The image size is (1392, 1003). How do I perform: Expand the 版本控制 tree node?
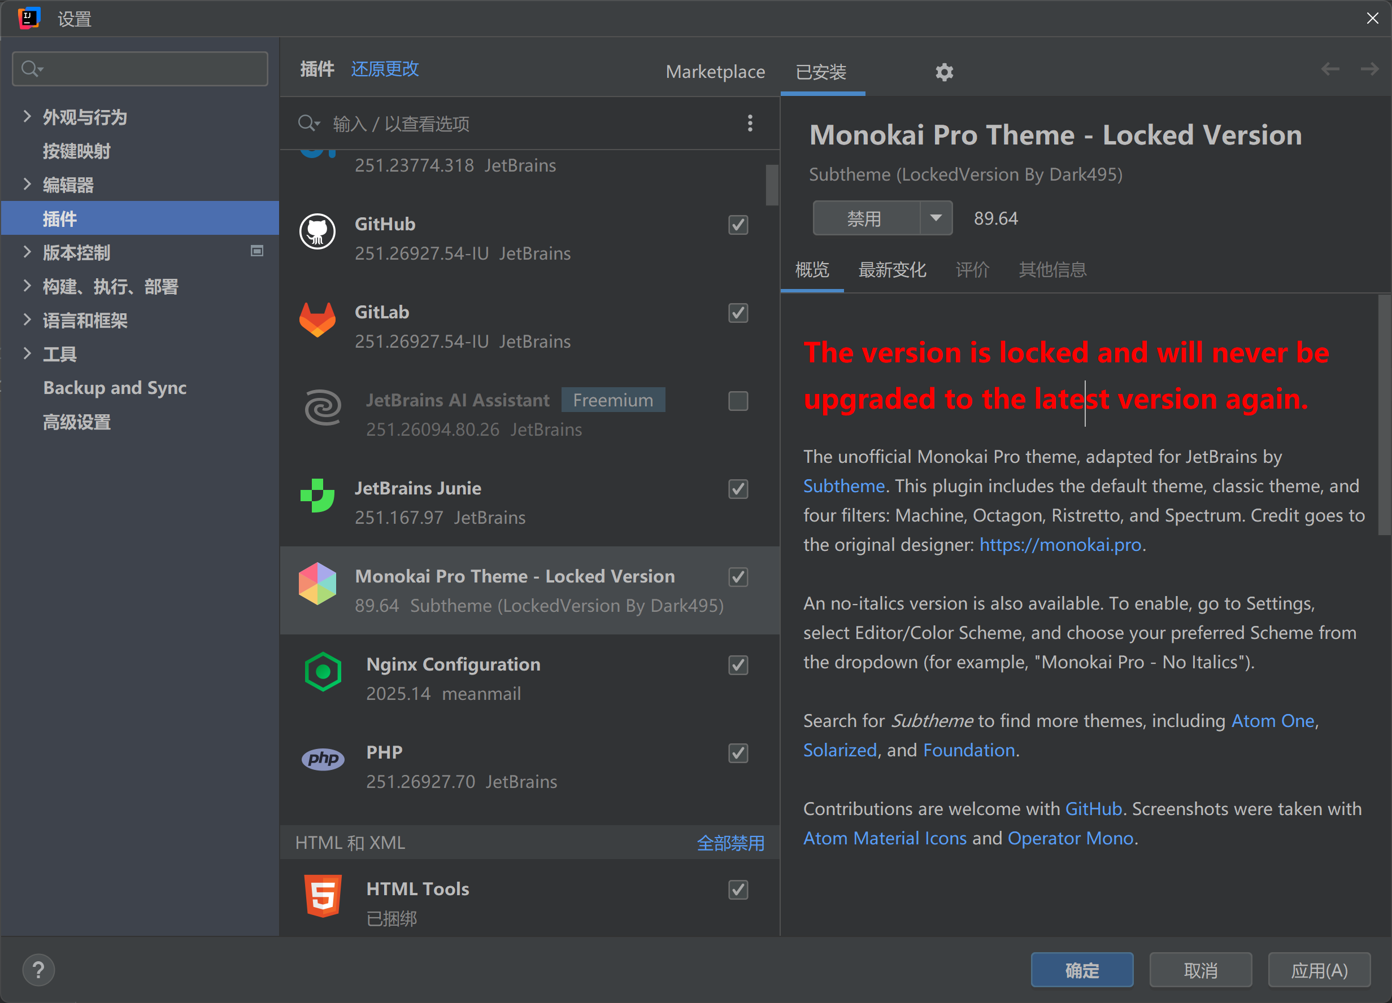coord(27,252)
